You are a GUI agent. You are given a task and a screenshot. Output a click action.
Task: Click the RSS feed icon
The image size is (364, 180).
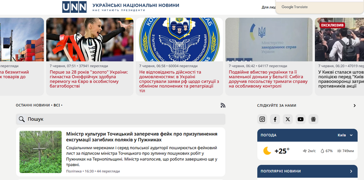point(223,105)
